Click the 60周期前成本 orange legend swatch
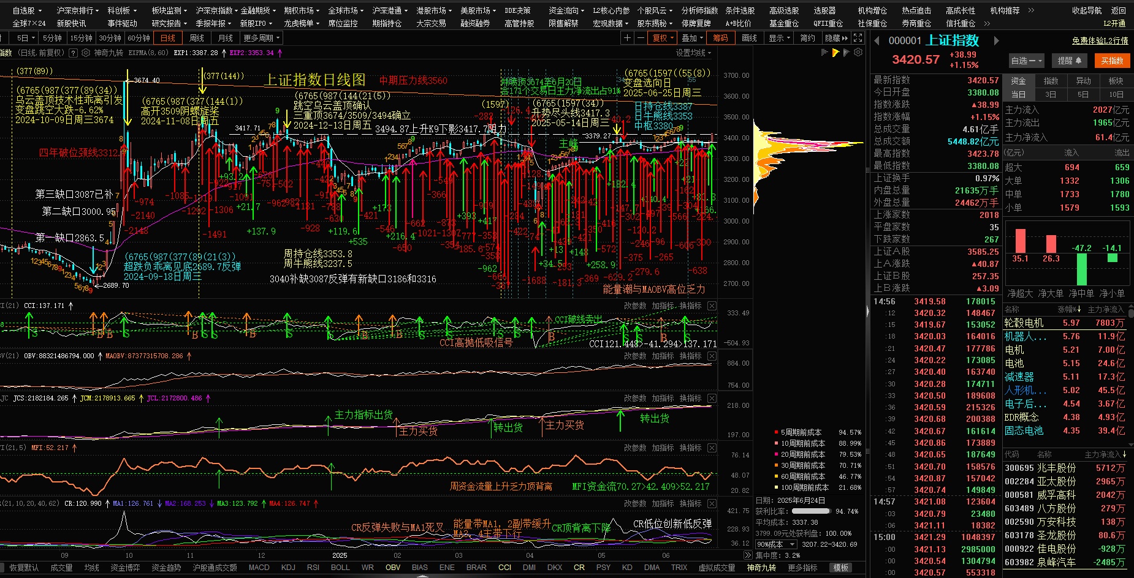The image size is (1134, 578). coord(776,476)
